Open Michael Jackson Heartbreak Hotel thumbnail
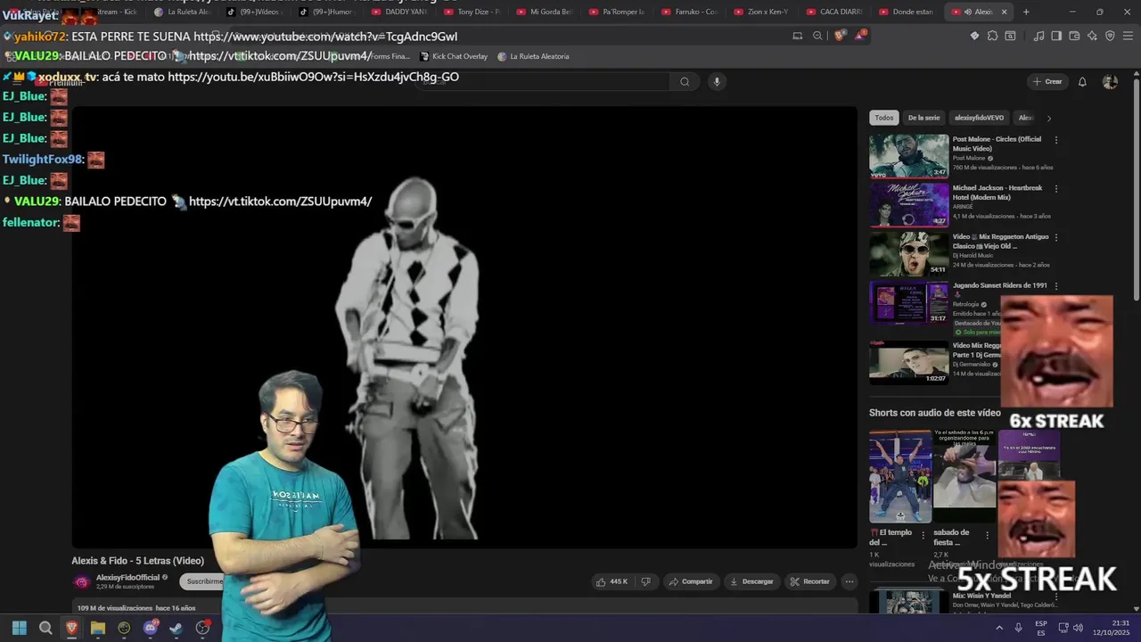This screenshot has width=1141, height=642. (x=908, y=205)
